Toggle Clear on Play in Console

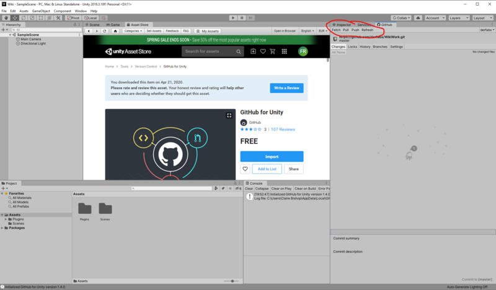click(281, 188)
